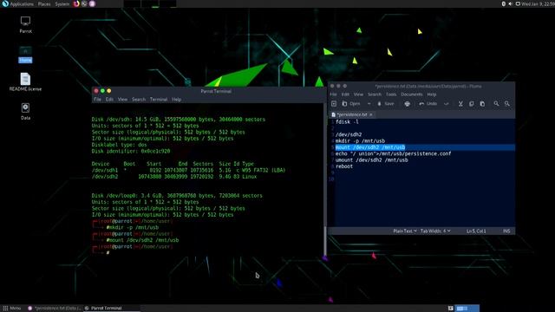The image size is (555, 312).
Task: Open the File menu in Parrot Terminal
Action: tap(97, 100)
